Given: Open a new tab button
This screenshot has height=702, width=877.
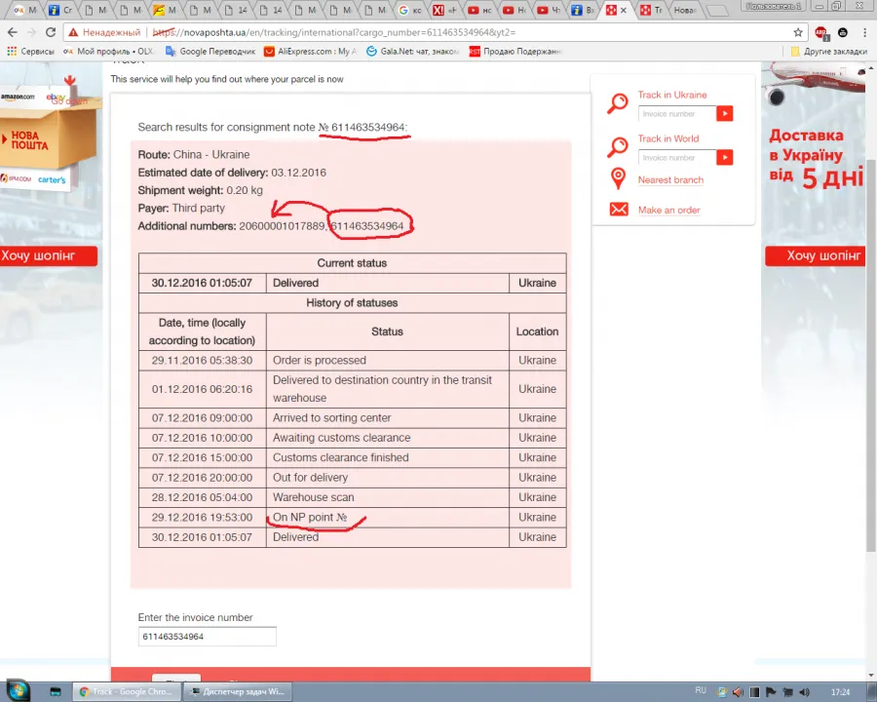Looking at the screenshot, I should pyautogui.click(x=717, y=10).
